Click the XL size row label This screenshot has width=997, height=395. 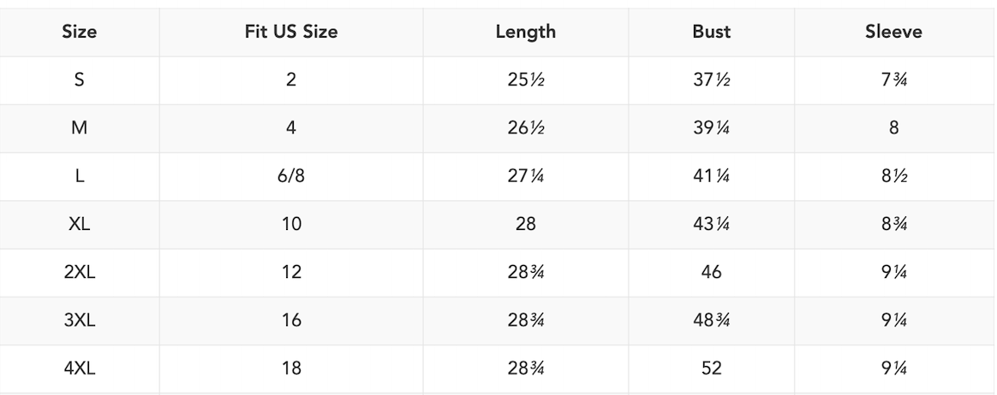point(79,224)
